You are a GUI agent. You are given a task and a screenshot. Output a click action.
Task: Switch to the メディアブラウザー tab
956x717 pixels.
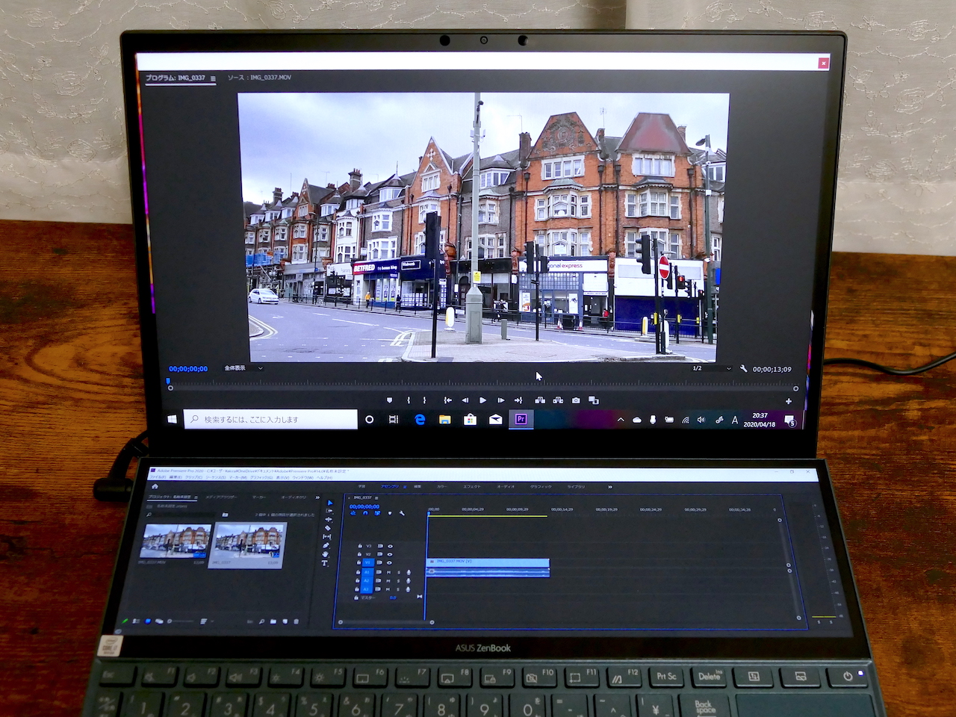coord(220,497)
